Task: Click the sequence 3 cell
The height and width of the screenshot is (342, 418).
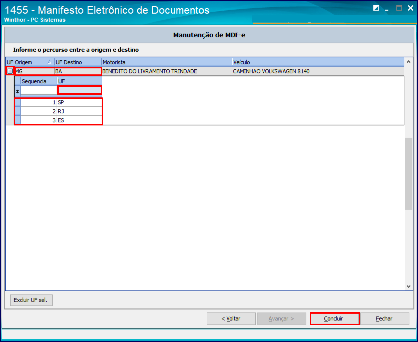Action: click(39, 120)
